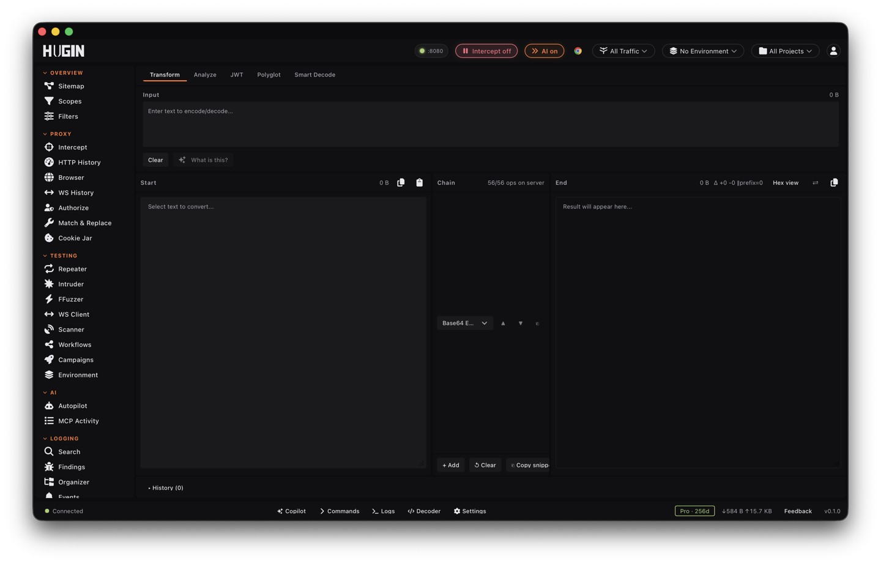Image resolution: width=881 pixels, height=564 pixels.
Task: Switch to the JWT tab
Action: [x=237, y=75]
